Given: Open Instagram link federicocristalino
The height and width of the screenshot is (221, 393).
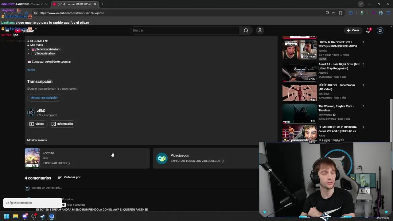Looking at the screenshot, I should [46, 49].
